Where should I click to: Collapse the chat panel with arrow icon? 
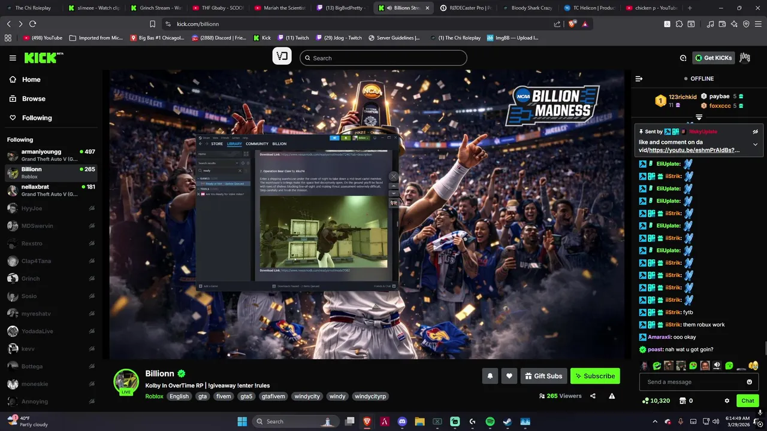(x=639, y=78)
